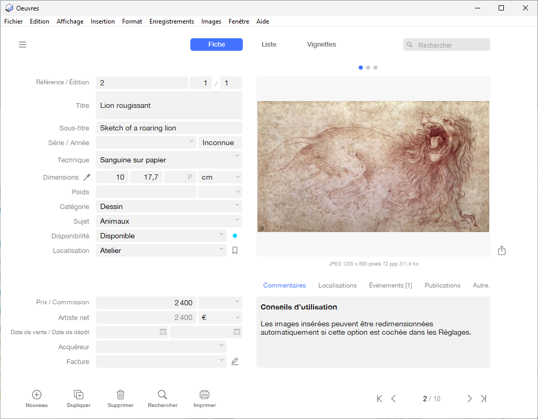This screenshot has height=419, width=538.
Task: Open the Catégorie dropdown list
Action: coord(237,205)
